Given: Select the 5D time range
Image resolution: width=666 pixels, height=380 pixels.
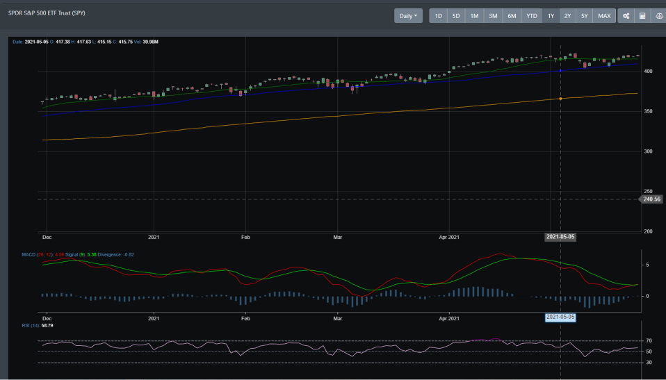Looking at the screenshot, I should coord(456,16).
